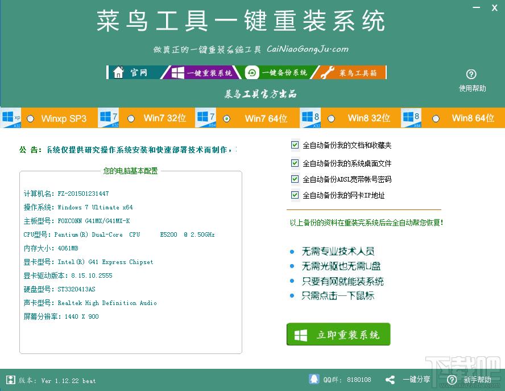Click the share icon beside 一键分享

390,380
